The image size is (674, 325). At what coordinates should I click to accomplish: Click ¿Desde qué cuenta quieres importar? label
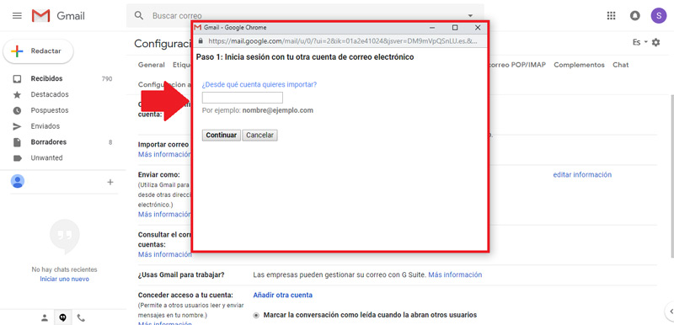(259, 84)
